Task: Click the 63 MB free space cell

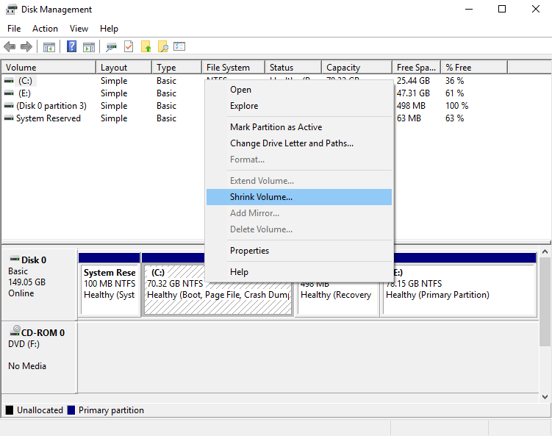Action: 409,118
